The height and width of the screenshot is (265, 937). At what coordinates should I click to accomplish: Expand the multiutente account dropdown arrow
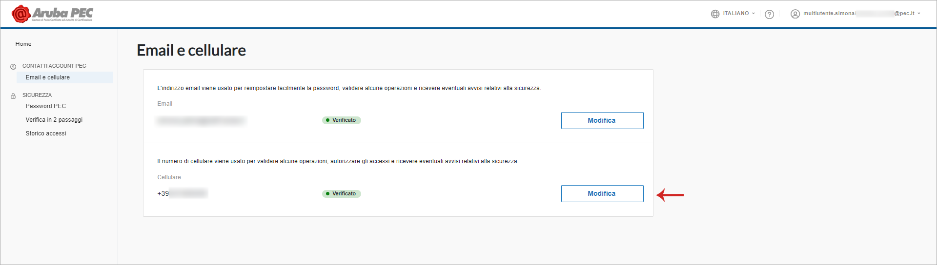pyautogui.click(x=918, y=14)
